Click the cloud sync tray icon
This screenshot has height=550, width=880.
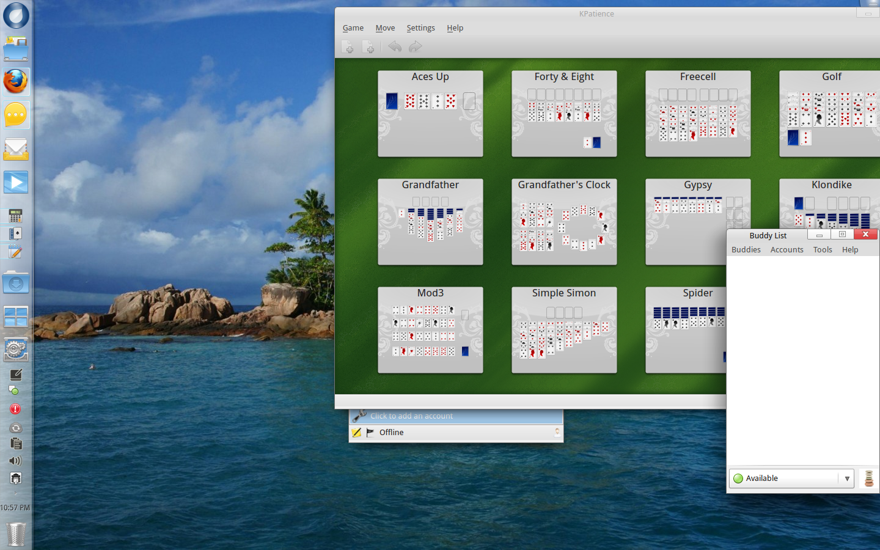click(x=16, y=428)
